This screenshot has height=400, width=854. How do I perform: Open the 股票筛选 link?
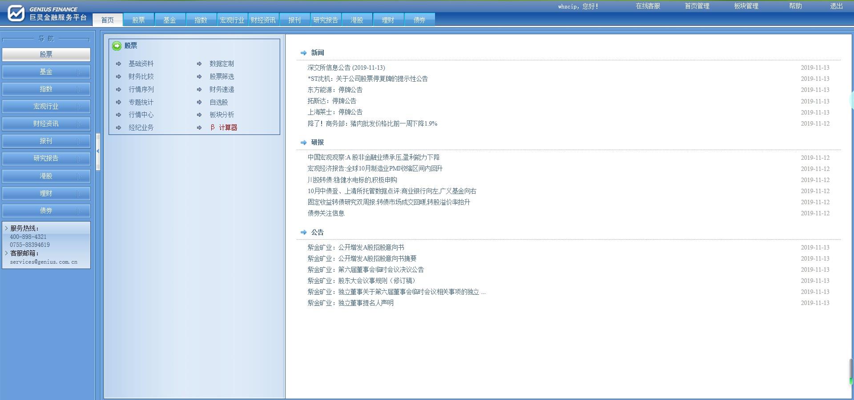[x=222, y=77]
